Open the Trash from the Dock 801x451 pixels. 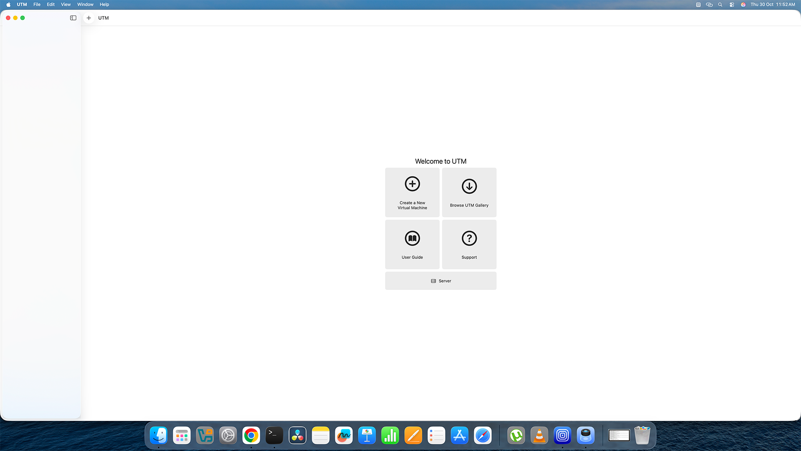tap(642, 435)
